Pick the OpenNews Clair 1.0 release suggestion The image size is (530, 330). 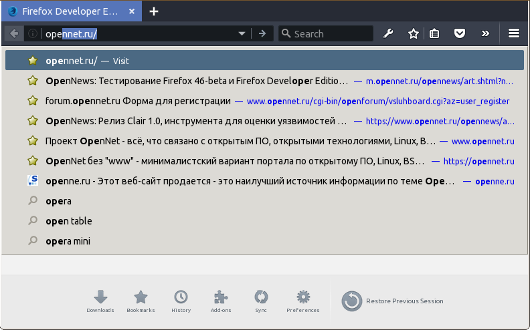click(264, 121)
